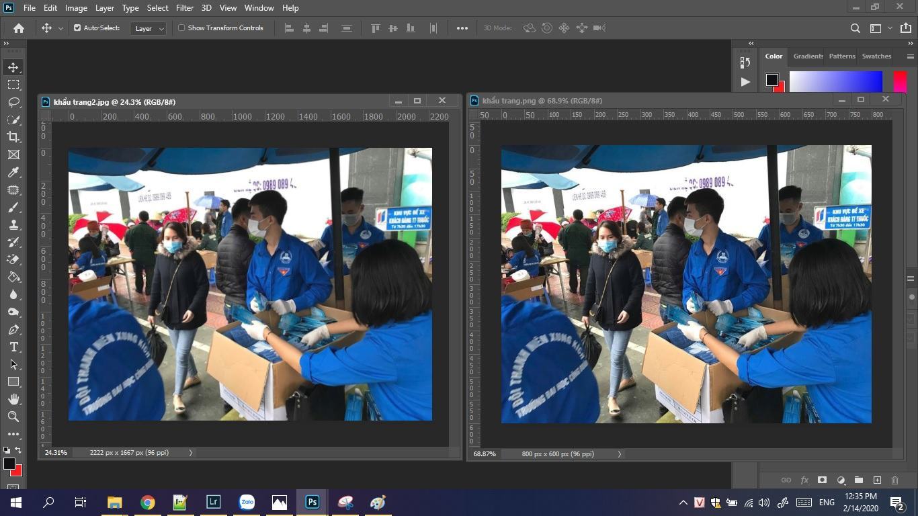The width and height of the screenshot is (918, 516).
Task: Select the Pen tool
Action: click(13, 329)
